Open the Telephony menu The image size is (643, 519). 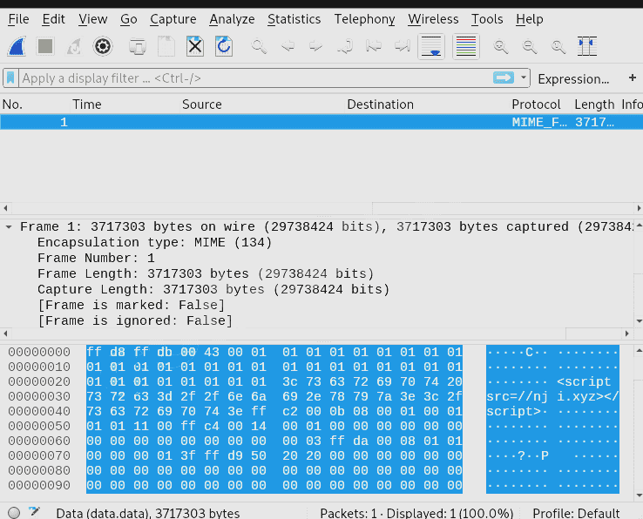click(364, 19)
